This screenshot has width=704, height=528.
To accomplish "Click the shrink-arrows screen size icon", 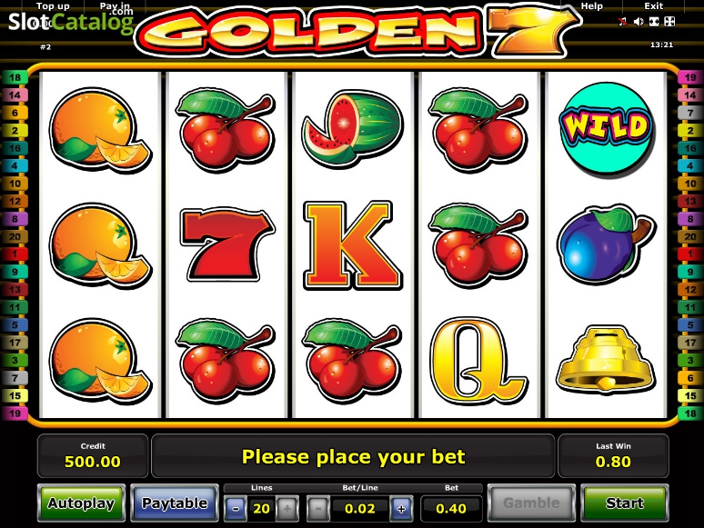I will tap(654, 22).
